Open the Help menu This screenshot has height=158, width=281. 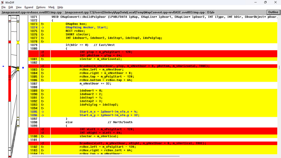point(60,7)
